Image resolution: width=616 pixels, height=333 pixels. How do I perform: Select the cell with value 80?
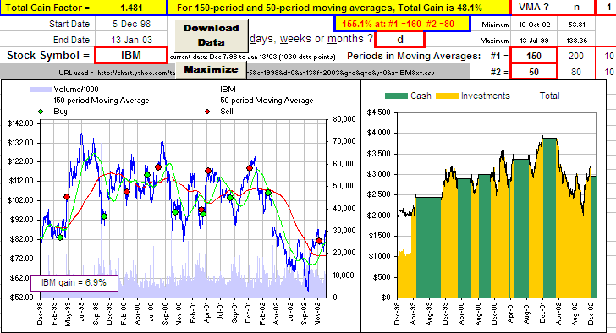[x=576, y=72]
